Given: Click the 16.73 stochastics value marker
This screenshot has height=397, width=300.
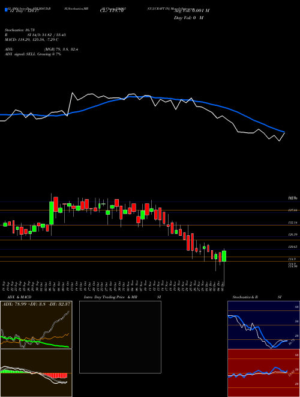Looking at the screenshot, I should [x=291, y=342].
